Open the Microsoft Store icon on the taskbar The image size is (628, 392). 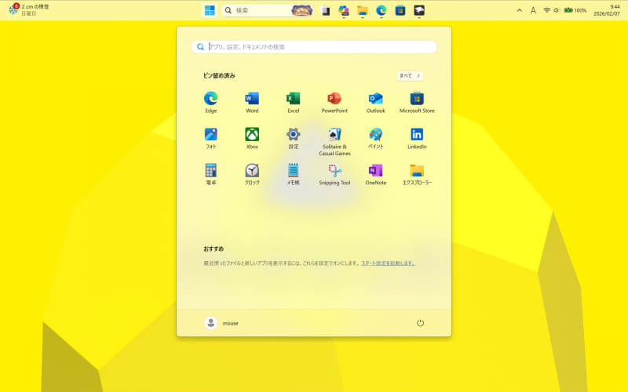point(400,11)
